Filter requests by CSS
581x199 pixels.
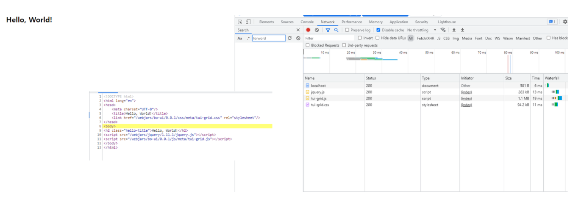point(447,38)
